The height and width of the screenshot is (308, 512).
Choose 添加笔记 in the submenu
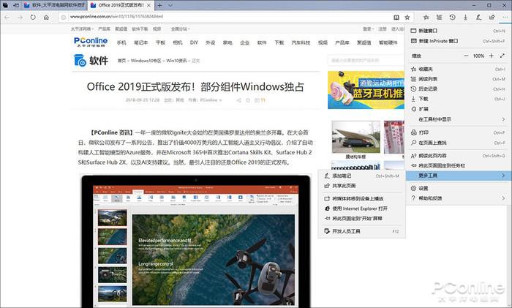tap(362, 176)
